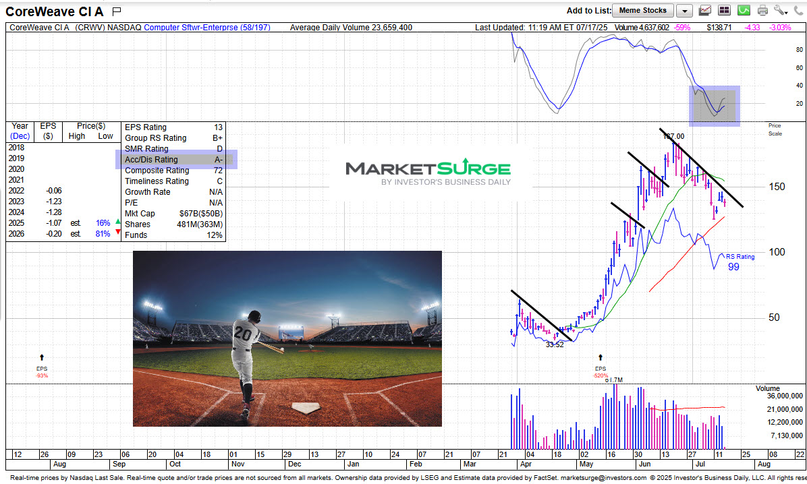Select the Composite Rating row
Viewport: 807px width, 484px height.
point(173,171)
